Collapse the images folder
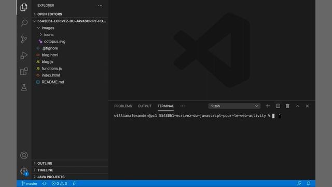The image size is (332, 187). [x=70, y=28]
